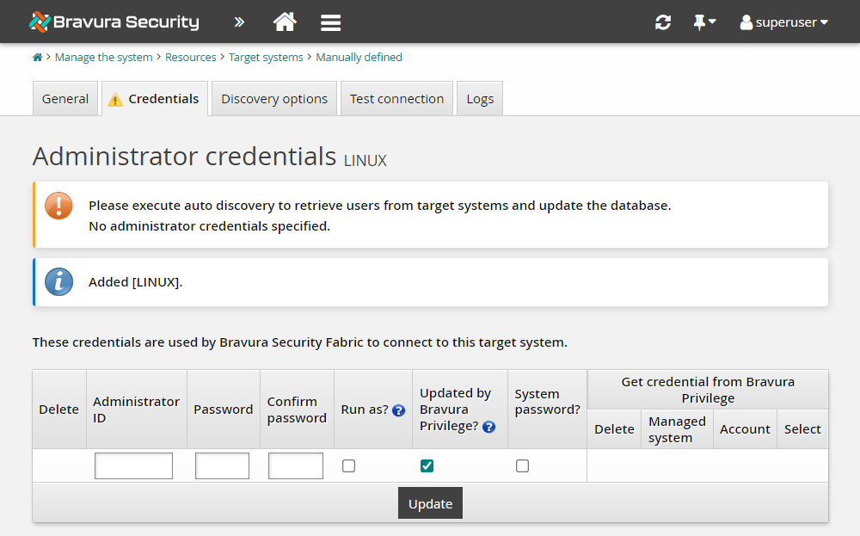Enable the System password checkbox

(522, 465)
